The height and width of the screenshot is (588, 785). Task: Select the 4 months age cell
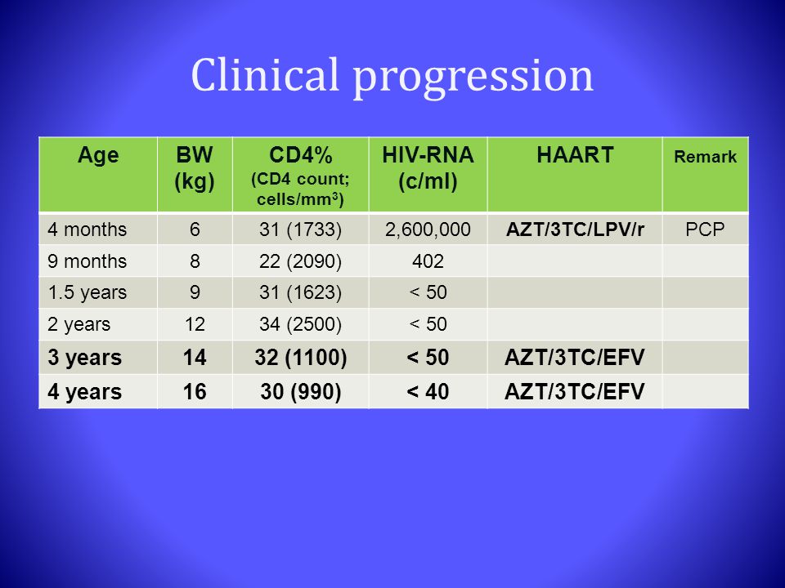pyautogui.click(x=98, y=229)
